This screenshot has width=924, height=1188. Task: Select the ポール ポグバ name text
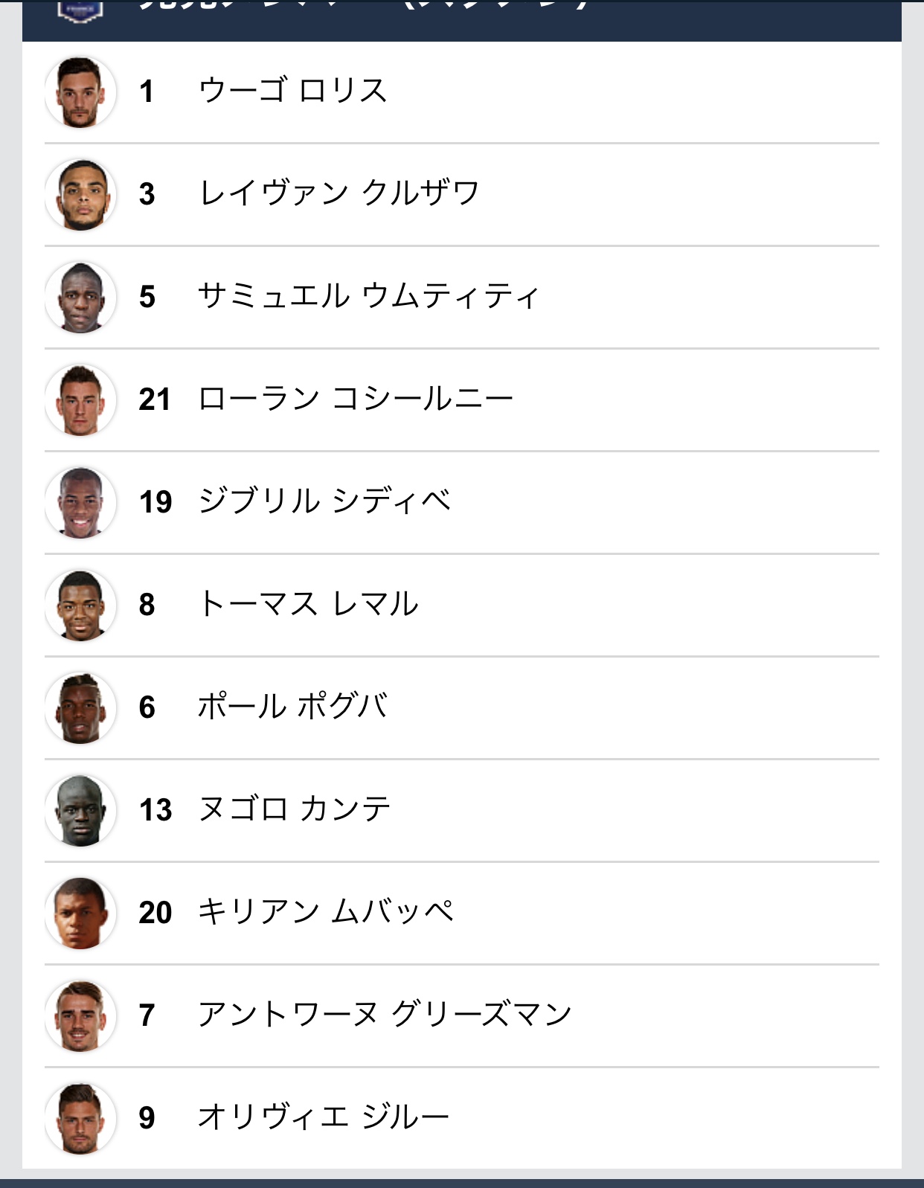click(x=292, y=707)
